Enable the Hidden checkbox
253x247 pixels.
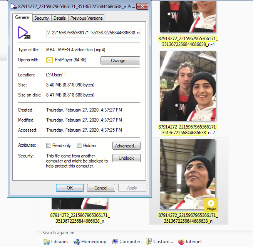pos(79,145)
